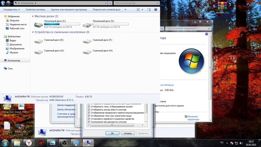Open the cleanup_tool desktop icon
This screenshot has width=261, height=147.
point(7,108)
